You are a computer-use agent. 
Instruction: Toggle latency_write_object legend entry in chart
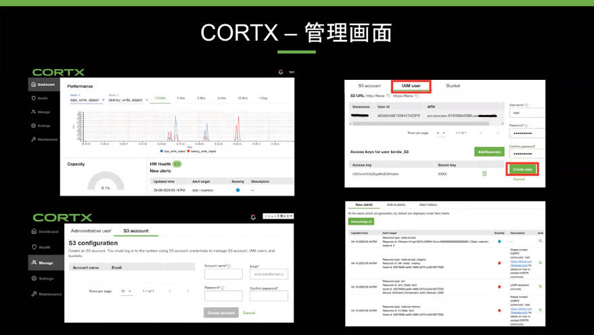click(x=202, y=151)
